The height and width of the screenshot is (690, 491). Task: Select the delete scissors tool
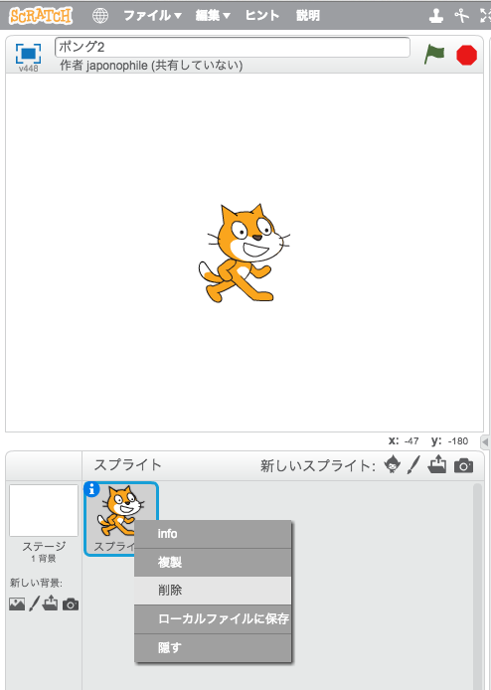click(x=461, y=16)
